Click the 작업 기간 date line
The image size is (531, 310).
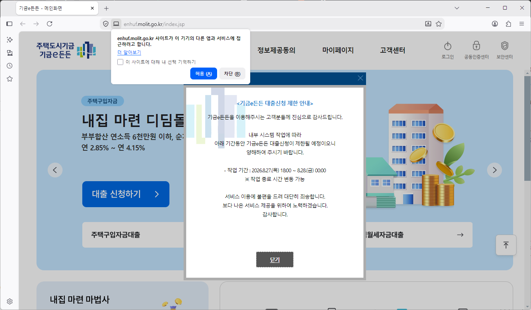pos(275,170)
